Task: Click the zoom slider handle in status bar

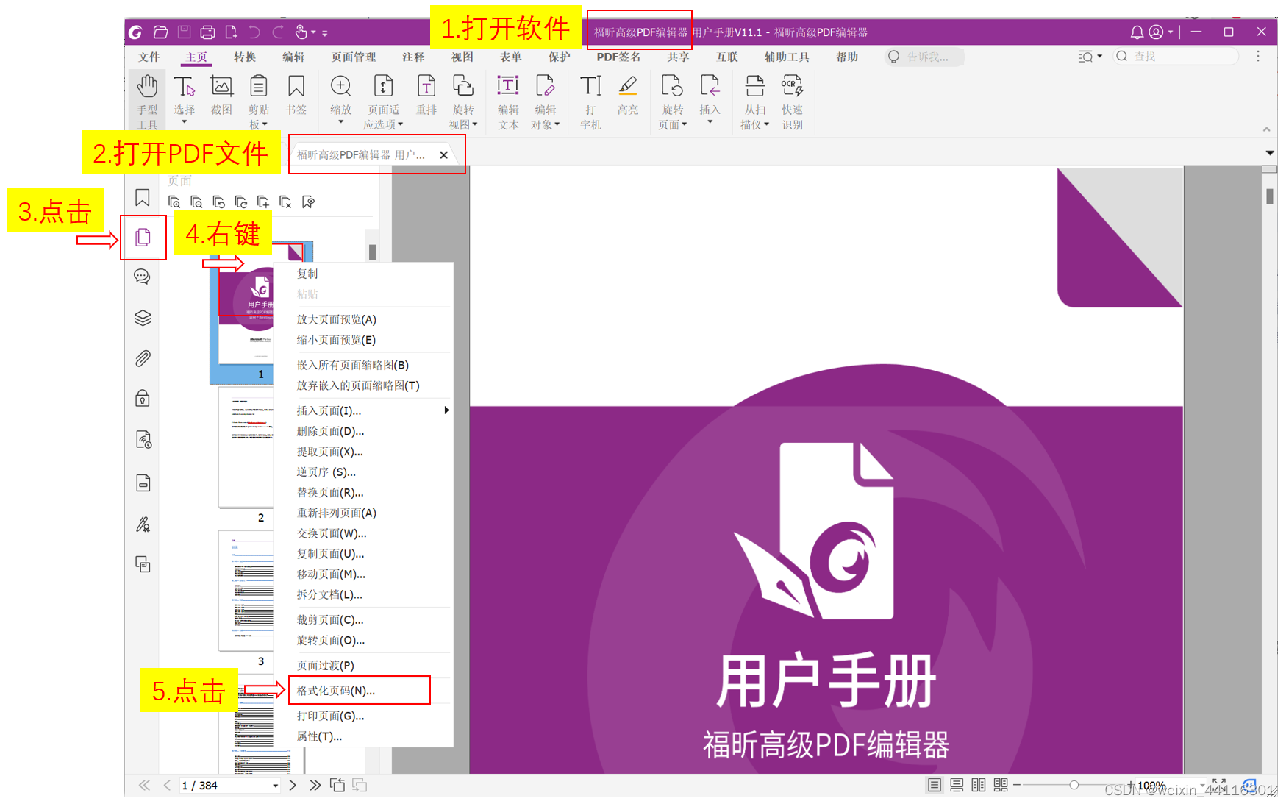Action: point(1074,785)
